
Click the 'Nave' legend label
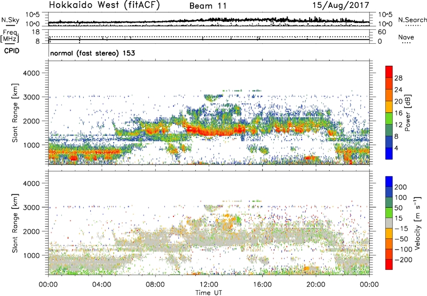pyautogui.click(x=406, y=37)
